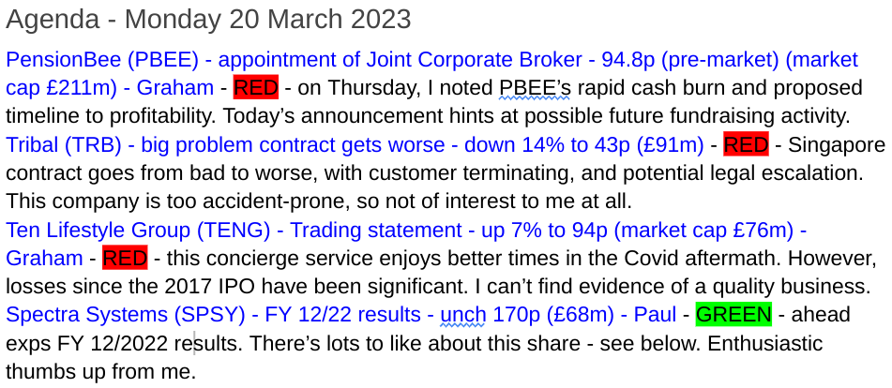The width and height of the screenshot is (892, 388).
Task: Click the RED label after Graham in PensionBee entry
Action: tap(256, 88)
